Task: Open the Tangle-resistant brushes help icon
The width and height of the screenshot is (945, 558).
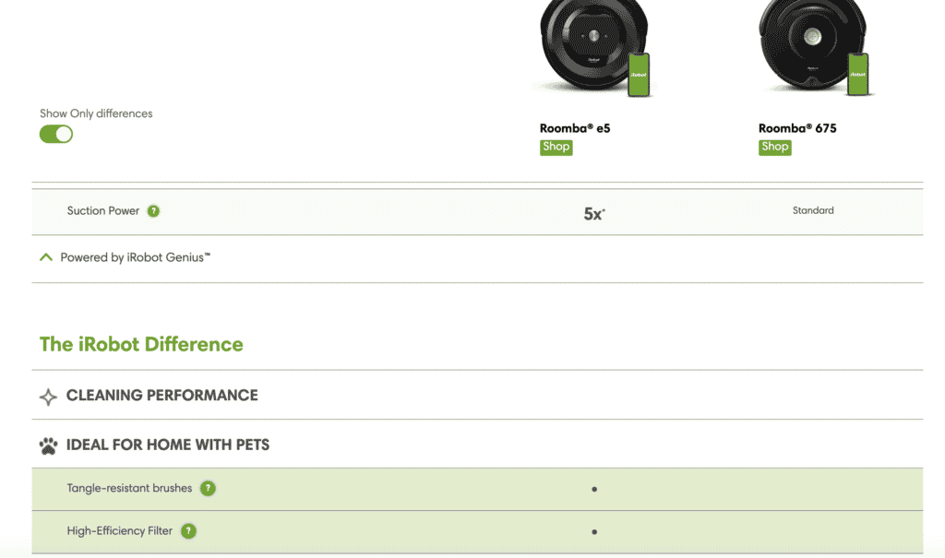Action: point(208,488)
